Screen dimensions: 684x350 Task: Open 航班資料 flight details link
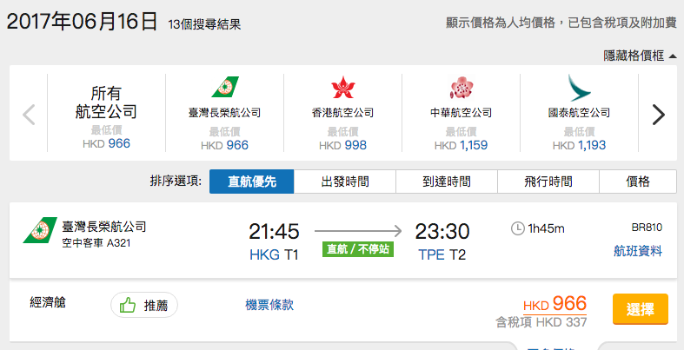tap(638, 251)
